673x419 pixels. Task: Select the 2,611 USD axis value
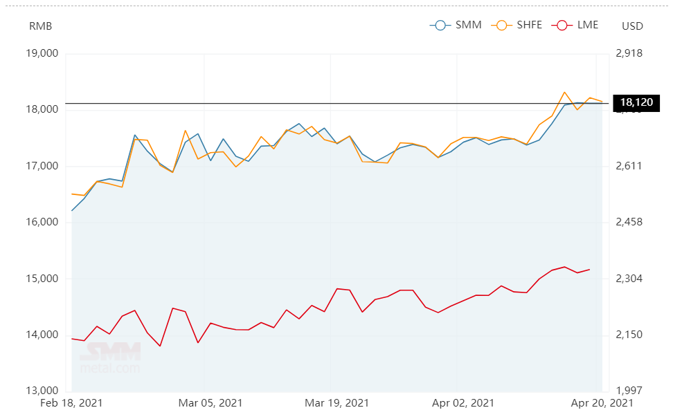click(629, 166)
